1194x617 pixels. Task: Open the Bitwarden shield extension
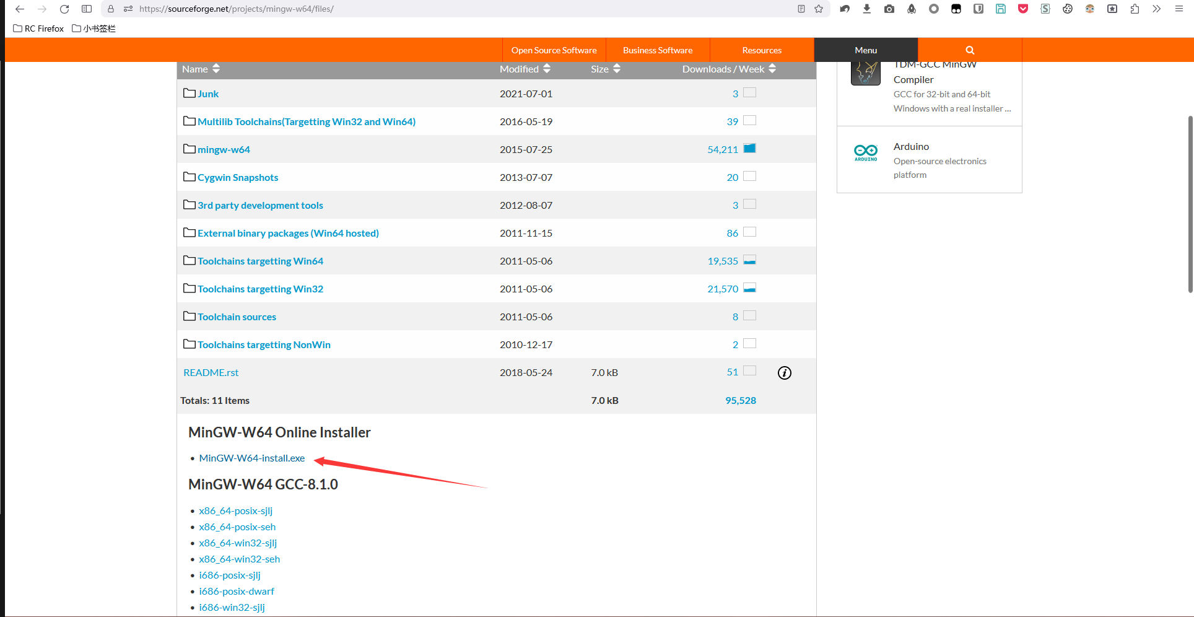(x=978, y=9)
